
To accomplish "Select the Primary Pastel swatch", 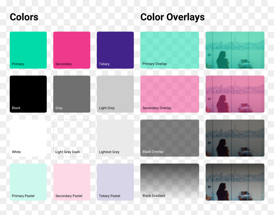I will tap(28, 182).
